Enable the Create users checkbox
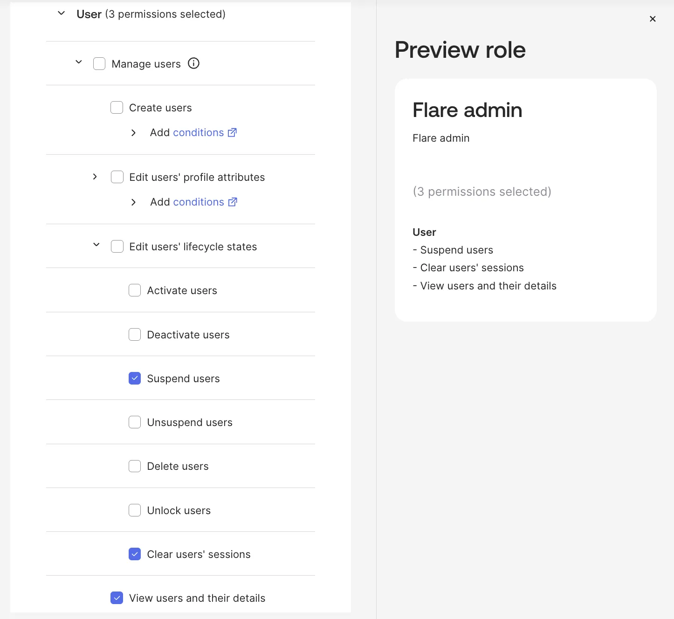The image size is (674, 619). point(117,108)
